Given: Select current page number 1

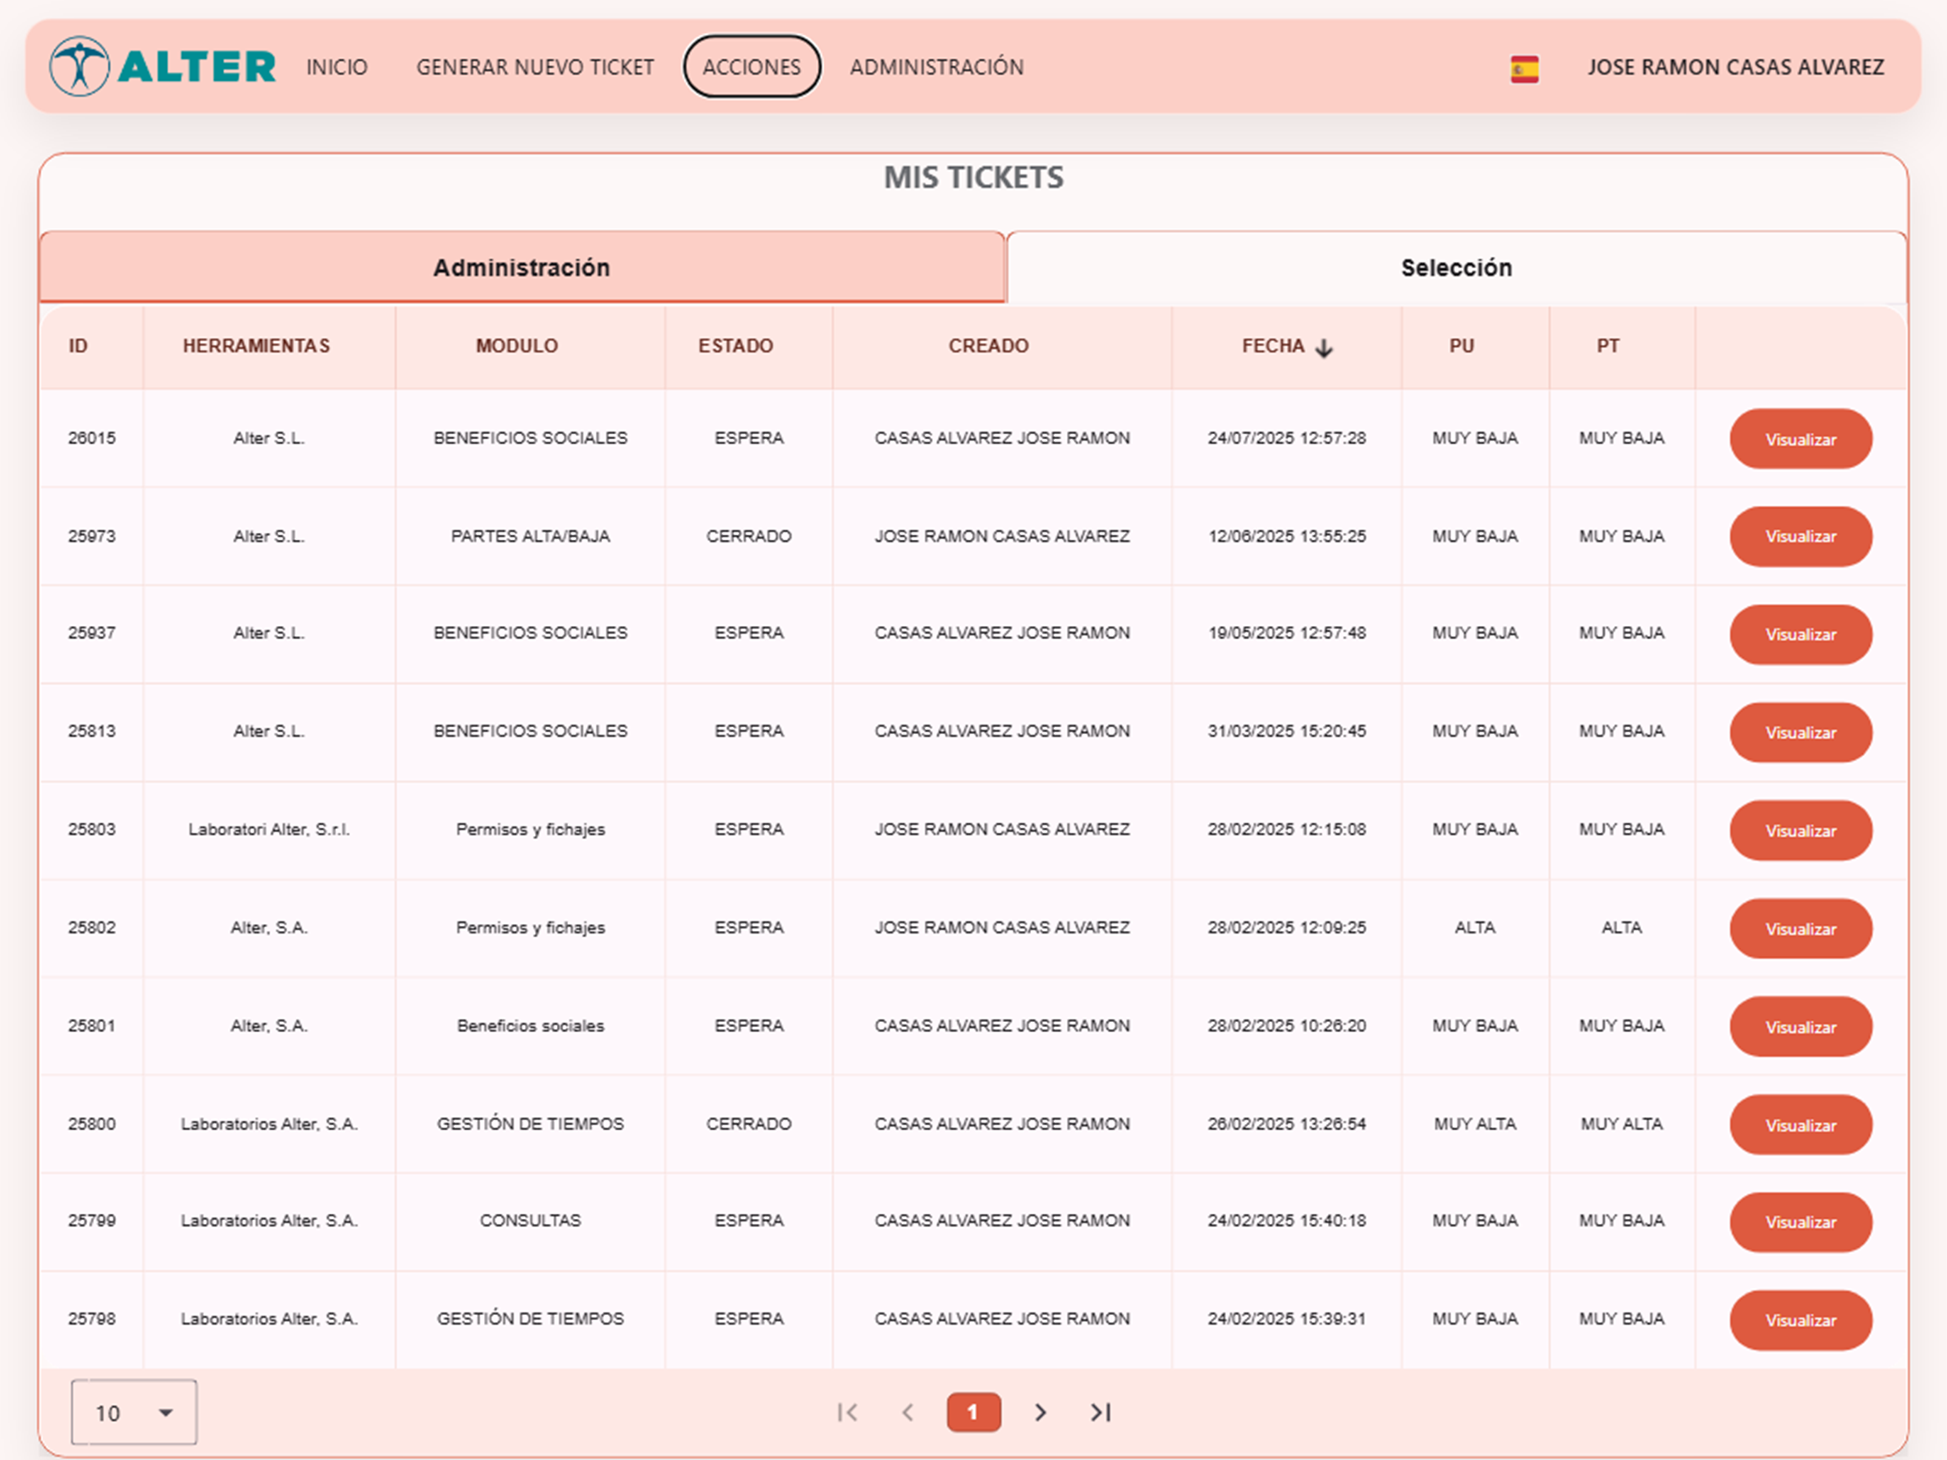Looking at the screenshot, I should pos(973,1412).
